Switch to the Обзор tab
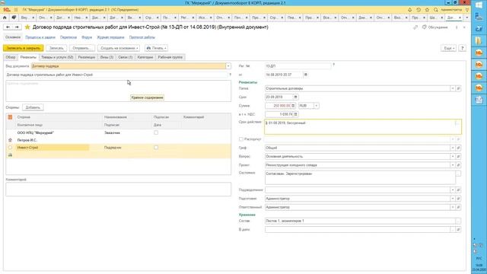The width and height of the screenshot is (487, 274). pyautogui.click(x=11, y=57)
